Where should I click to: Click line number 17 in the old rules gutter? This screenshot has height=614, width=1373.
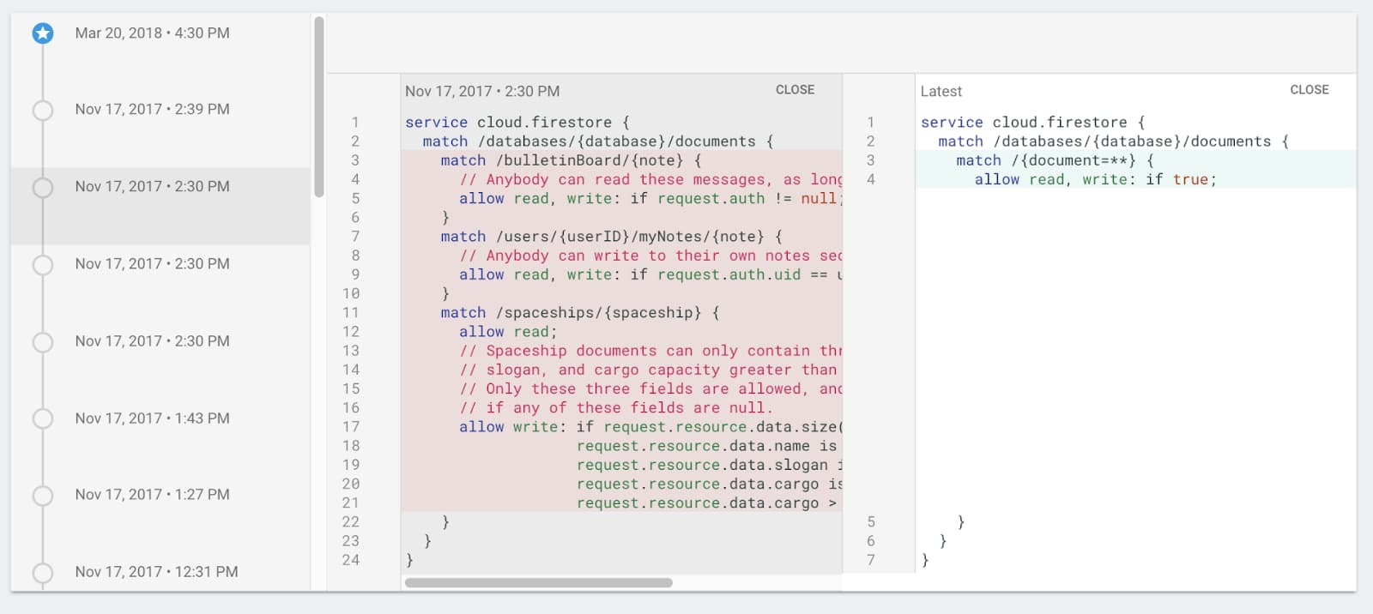click(351, 426)
